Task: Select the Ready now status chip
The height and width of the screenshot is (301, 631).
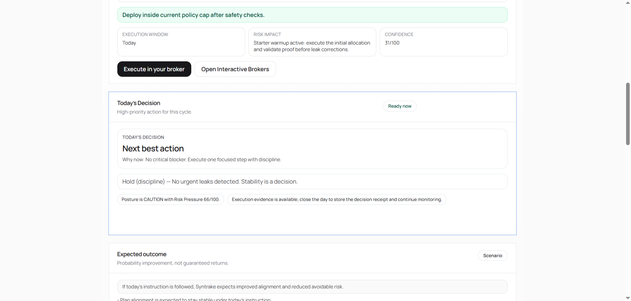Action: pyautogui.click(x=399, y=106)
